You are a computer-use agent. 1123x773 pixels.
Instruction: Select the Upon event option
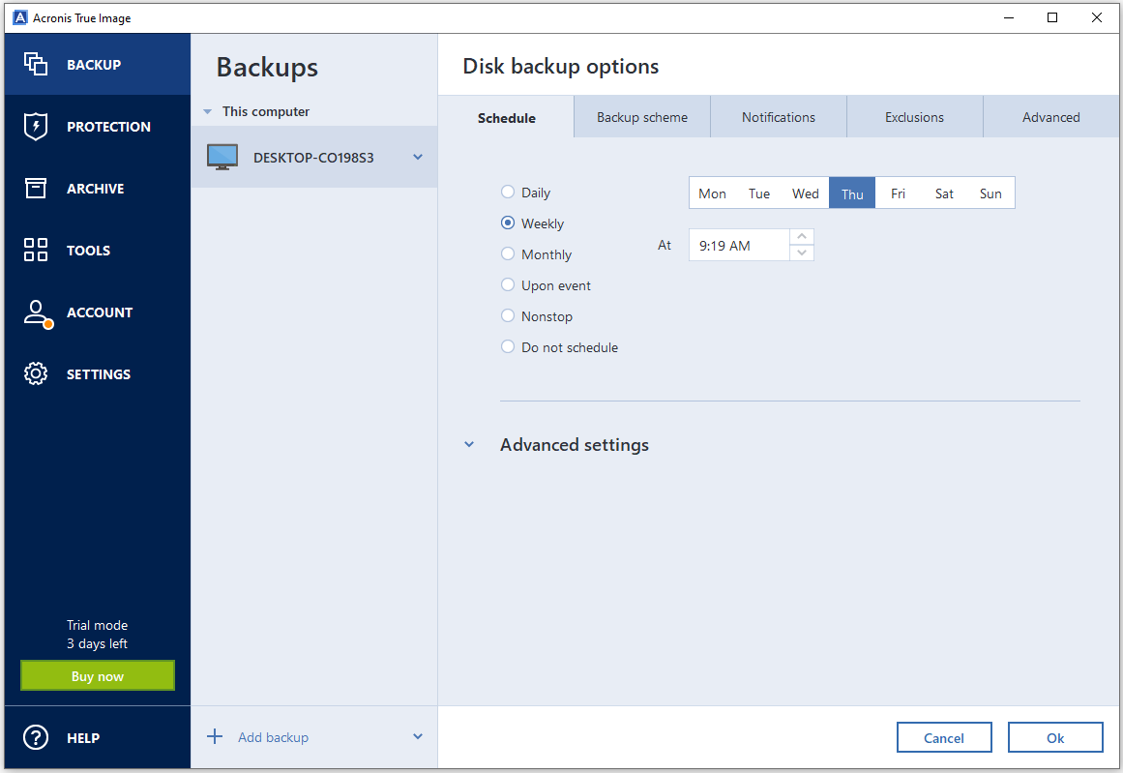pyautogui.click(x=508, y=284)
